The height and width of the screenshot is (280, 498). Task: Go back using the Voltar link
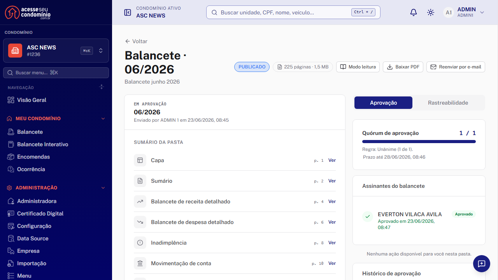[136, 41]
